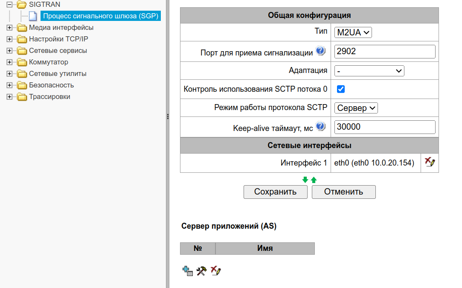This screenshot has height=288, width=462.
Task: Click the delete application server icon
Action: pyautogui.click(x=215, y=271)
